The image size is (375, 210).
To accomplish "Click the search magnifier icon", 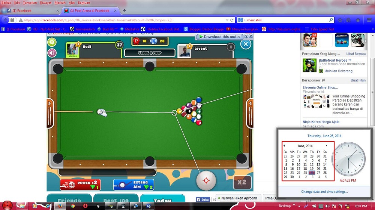I will coord(331,20).
